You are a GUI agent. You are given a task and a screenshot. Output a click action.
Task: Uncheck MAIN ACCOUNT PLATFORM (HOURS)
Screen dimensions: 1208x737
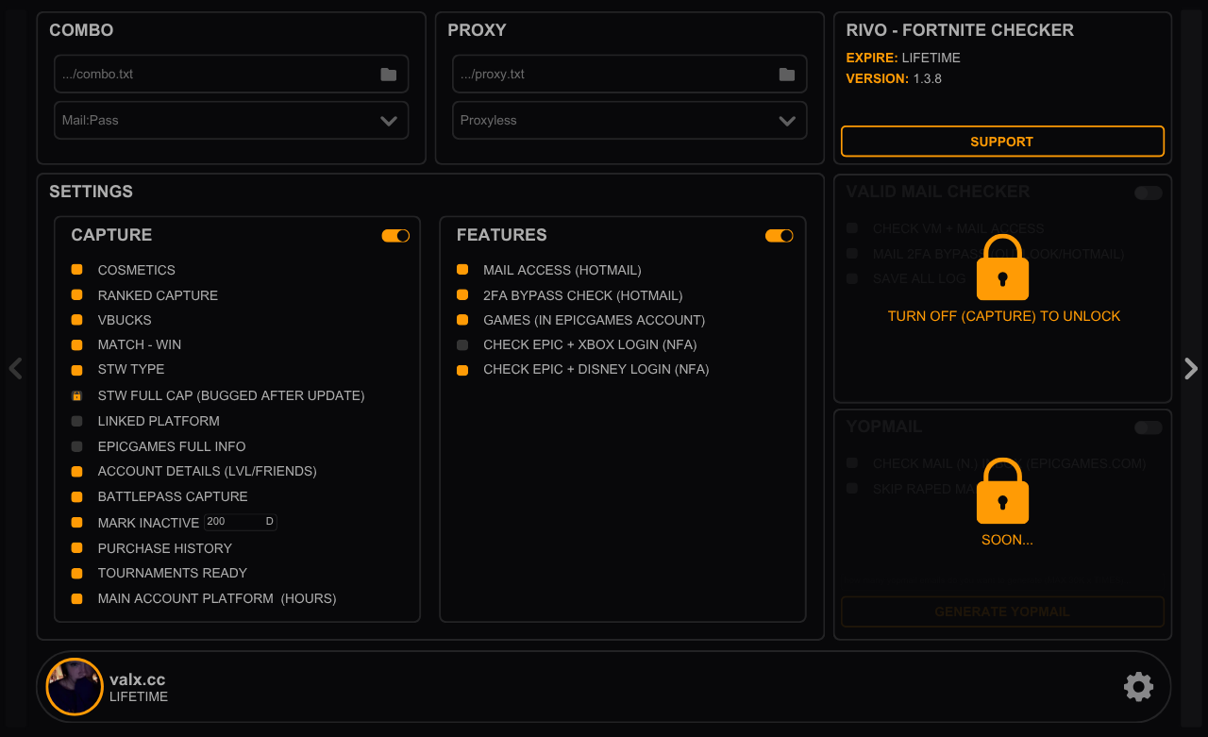(x=77, y=598)
